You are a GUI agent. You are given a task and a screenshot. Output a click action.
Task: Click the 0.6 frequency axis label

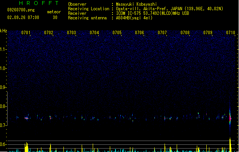coord(3,144)
